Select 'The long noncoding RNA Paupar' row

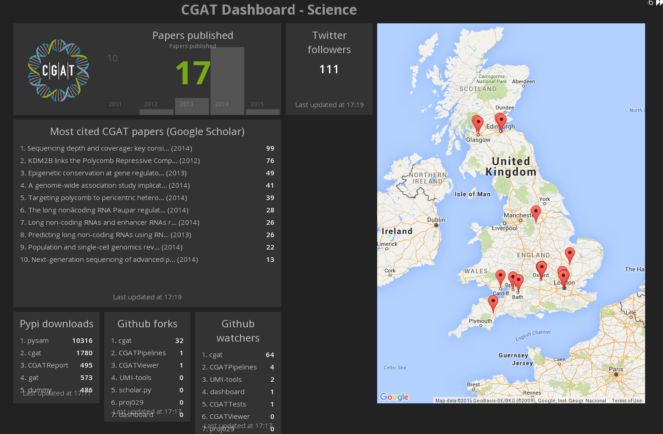click(147, 210)
